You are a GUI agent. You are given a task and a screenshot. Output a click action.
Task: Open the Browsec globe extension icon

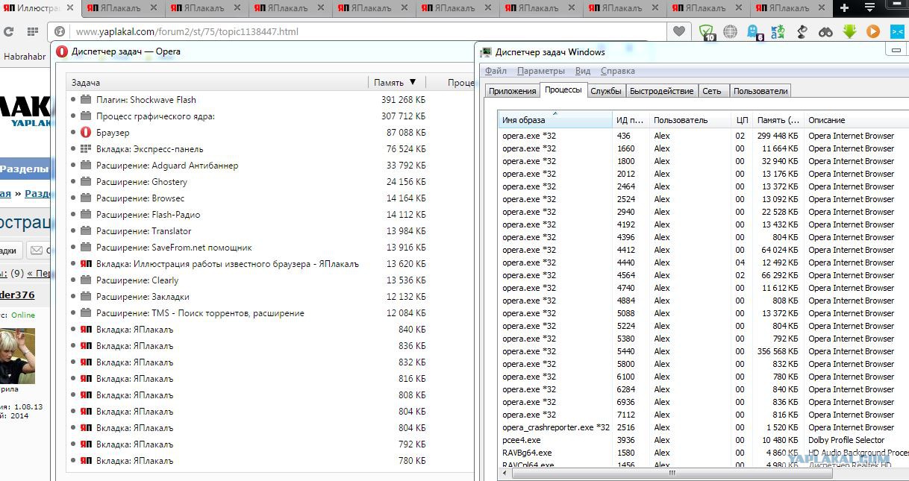(x=731, y=31)
